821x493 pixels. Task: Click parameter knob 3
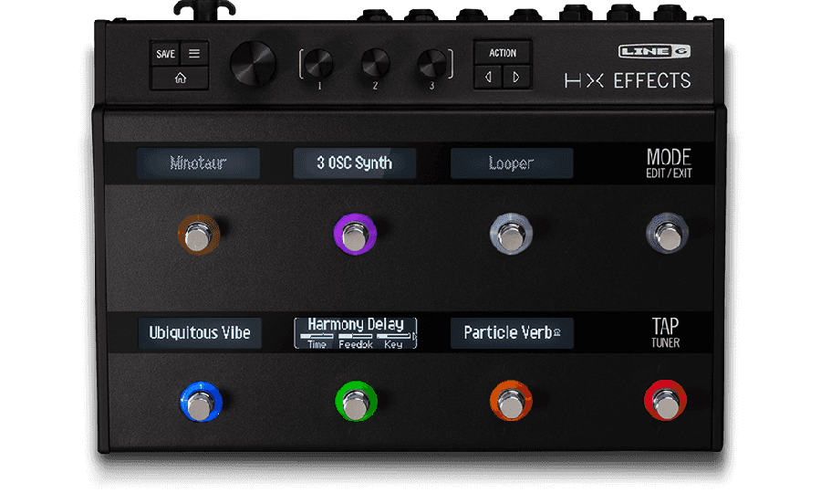tap(432, 63)
